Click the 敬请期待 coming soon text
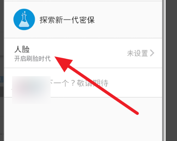Viewport: 177px width, 141px height. click(x=92, y=83)
